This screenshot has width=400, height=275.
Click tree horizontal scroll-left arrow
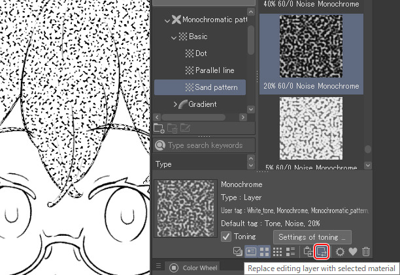tap(157, 117)
